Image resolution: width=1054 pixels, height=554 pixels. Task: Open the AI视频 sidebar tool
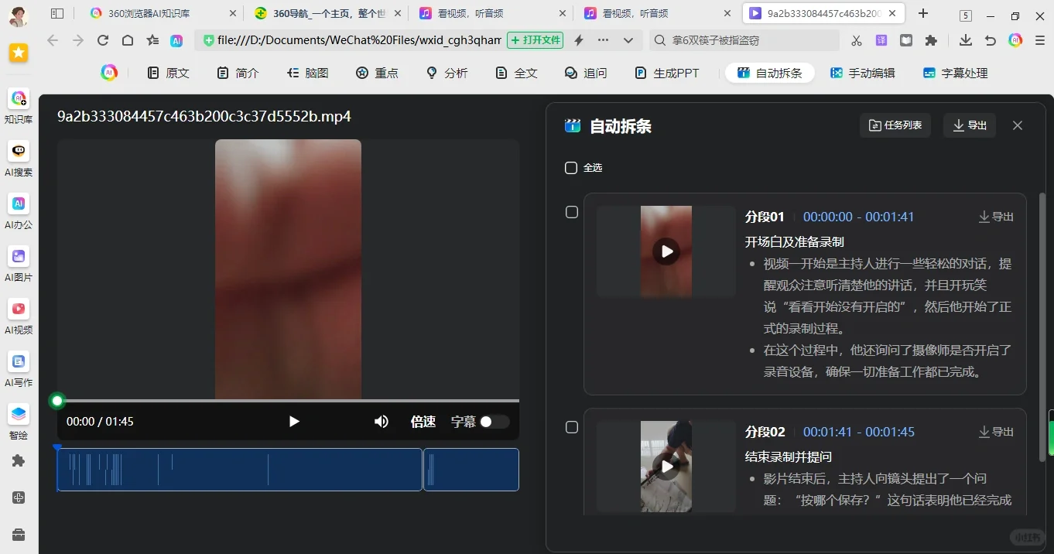(x=19, y=309)
